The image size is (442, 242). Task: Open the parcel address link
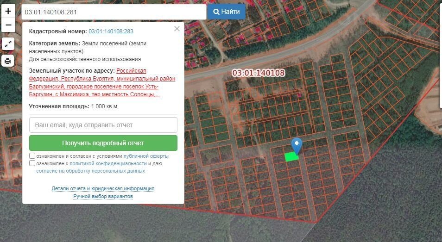tap(102, 82)
